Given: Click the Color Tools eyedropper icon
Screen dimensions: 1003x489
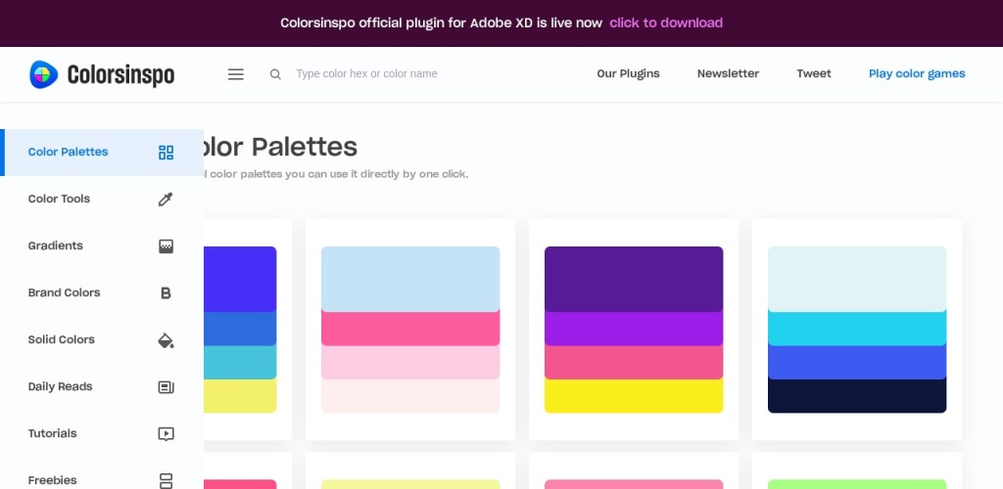Looking at the screenshot, I should coord(166,200).
